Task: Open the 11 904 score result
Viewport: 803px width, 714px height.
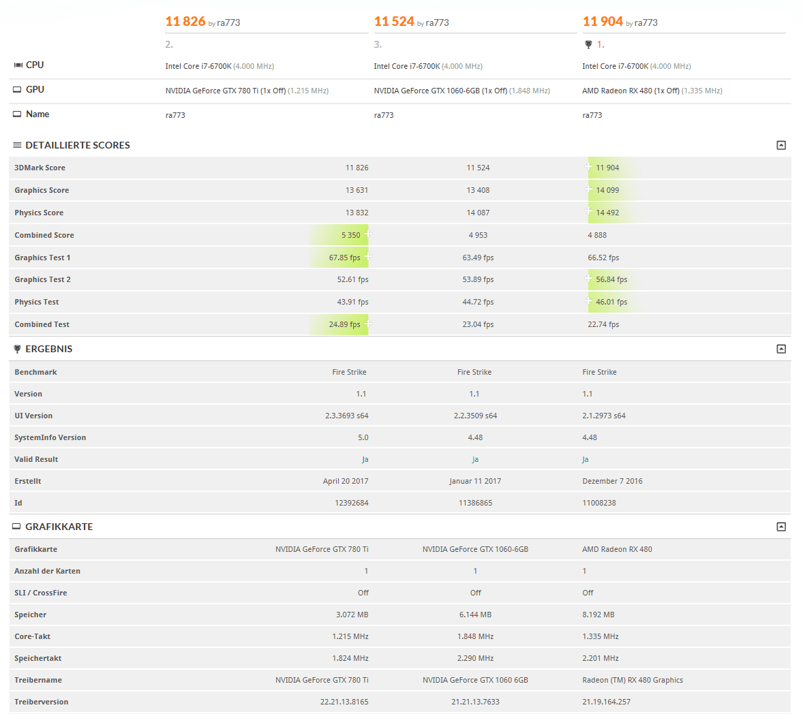Action: pos(603,22)
